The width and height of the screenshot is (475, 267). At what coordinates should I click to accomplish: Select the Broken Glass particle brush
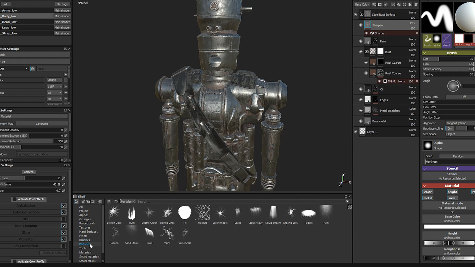[114, 215]
